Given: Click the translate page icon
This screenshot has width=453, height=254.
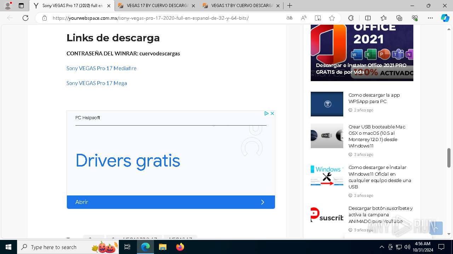Looking at the screenshot, I should [289, 18].
